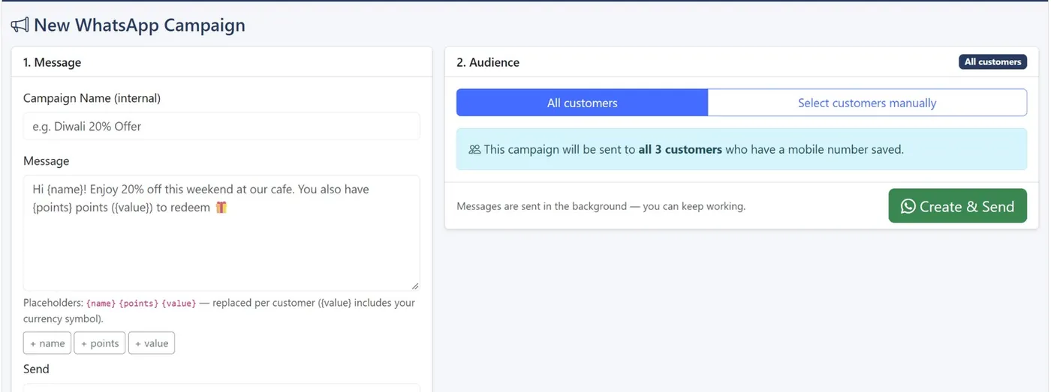Click the Campaign Name (internal) label

click(x=92, y=98)
